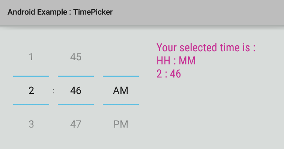Screen dimensions: 284x149
Task: Click the blue divider above hour 2
Action: coord(31,76)
